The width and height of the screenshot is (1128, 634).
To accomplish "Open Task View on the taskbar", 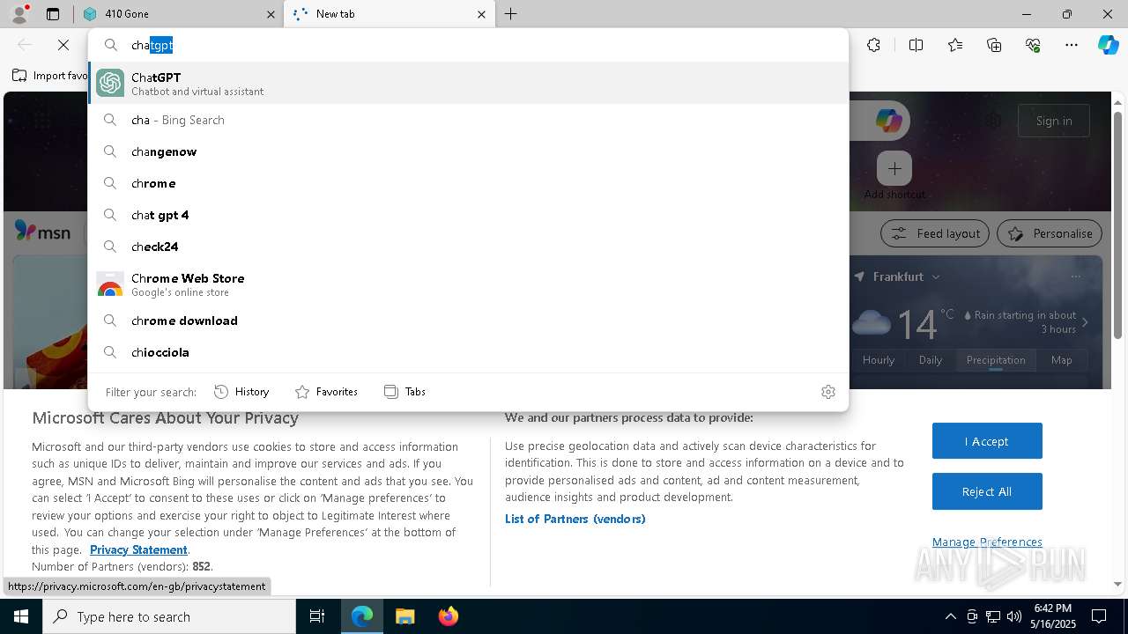I will pyautogui.click(x=317, y=616).
